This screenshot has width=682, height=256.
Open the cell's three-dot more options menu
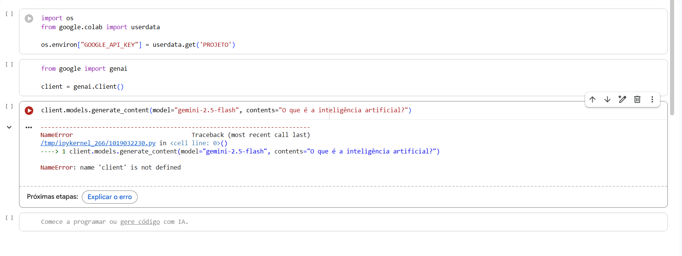coord(652,99)
